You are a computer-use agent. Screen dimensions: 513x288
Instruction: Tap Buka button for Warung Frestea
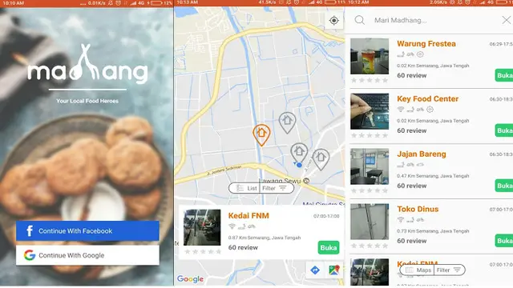504,75
